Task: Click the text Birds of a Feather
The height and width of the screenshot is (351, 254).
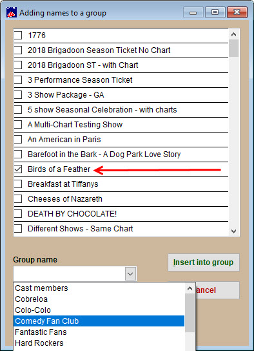Action: [x=59, y=169]
